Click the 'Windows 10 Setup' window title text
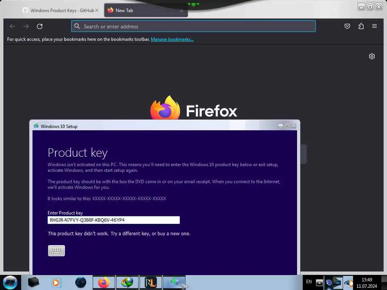Viewport: 387px width, 290px height. pyautogui.click(x=59, y=126)
